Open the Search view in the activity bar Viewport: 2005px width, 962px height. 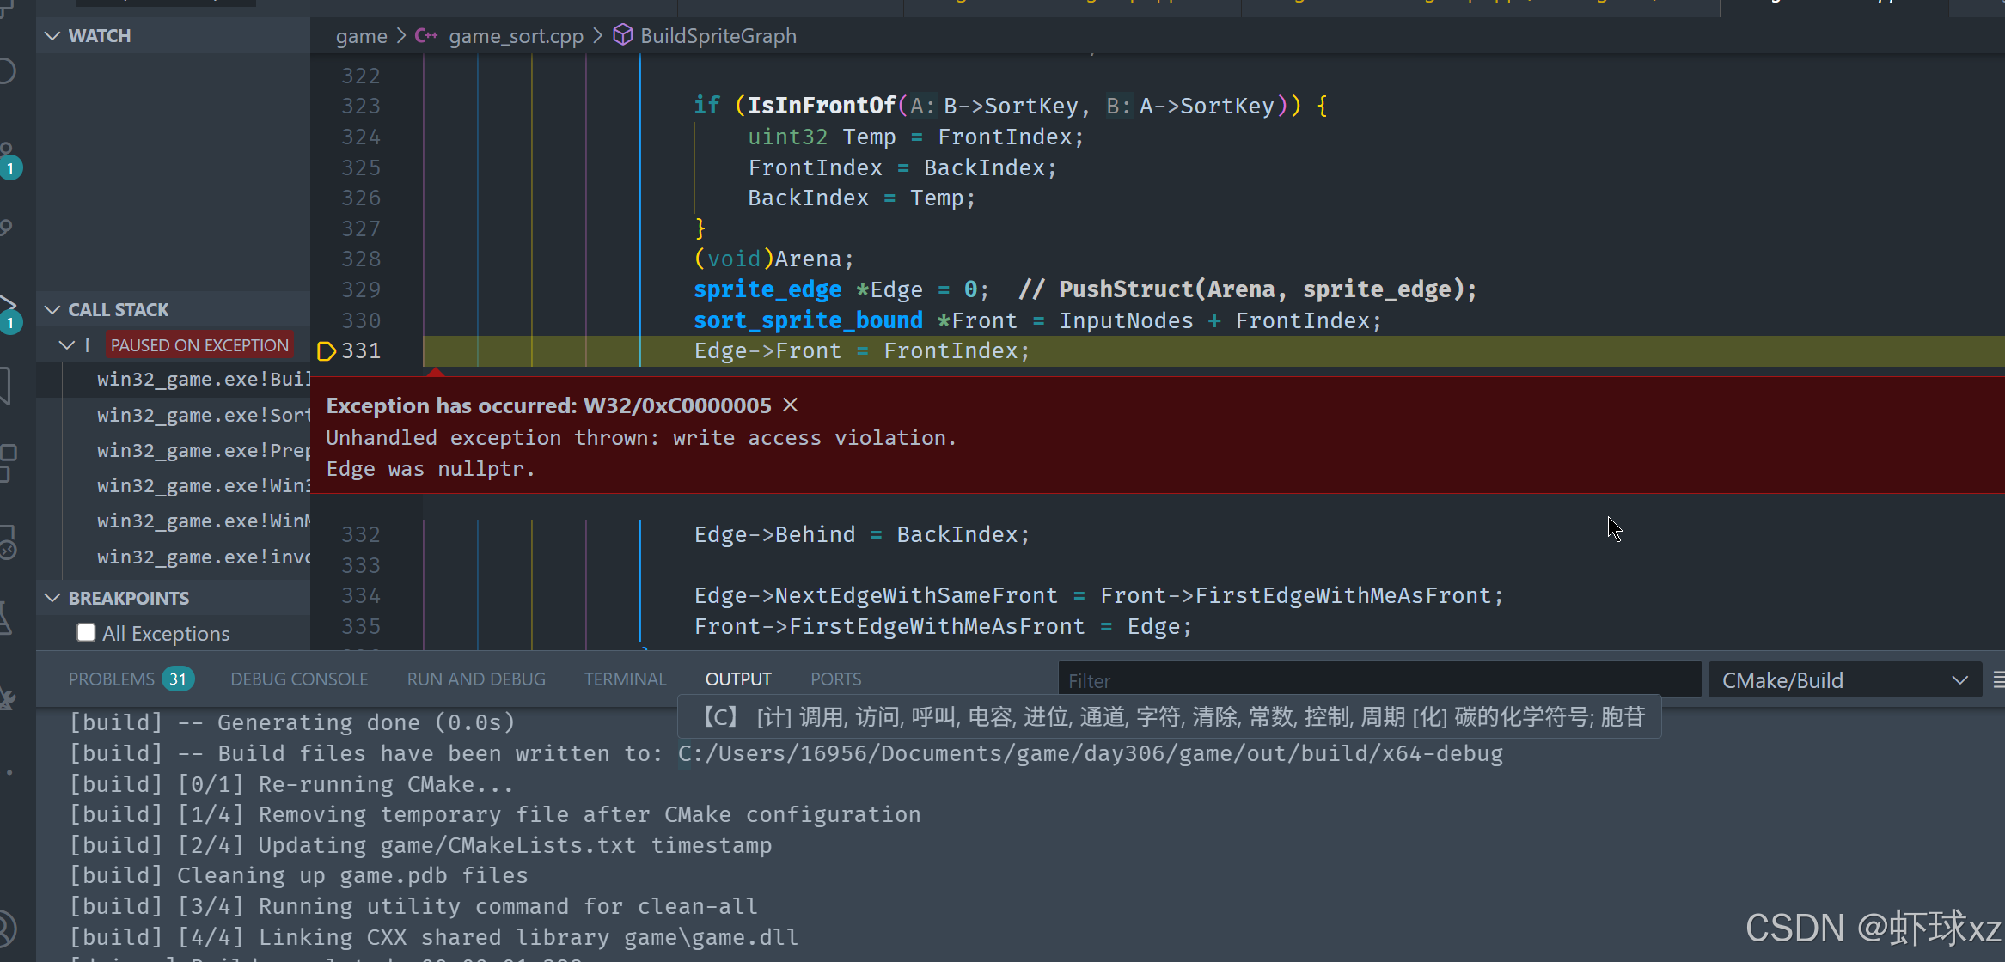click(7, 71)
